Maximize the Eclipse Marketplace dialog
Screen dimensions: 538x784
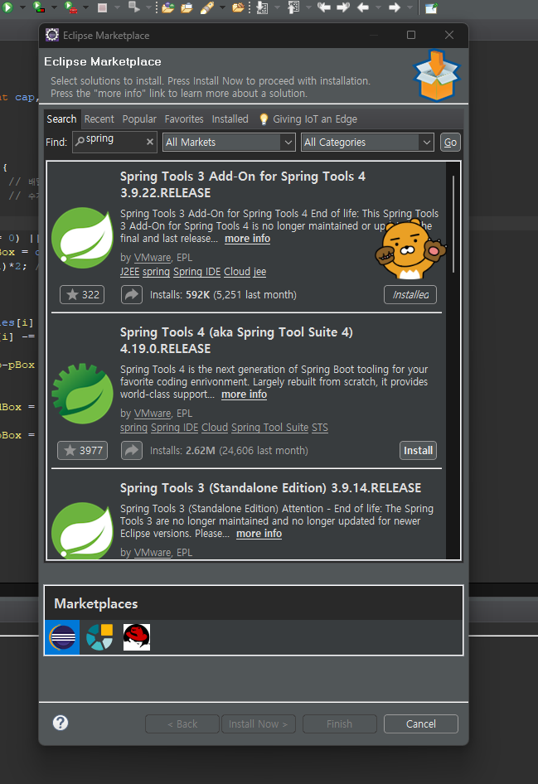click(411, 35)
